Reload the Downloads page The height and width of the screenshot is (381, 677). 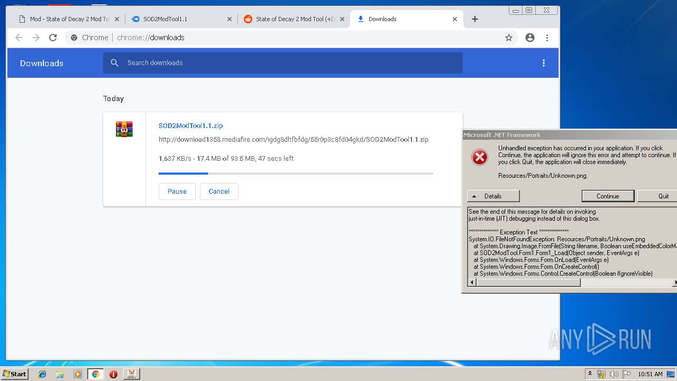pyautogui.click(x=53, y=38)
